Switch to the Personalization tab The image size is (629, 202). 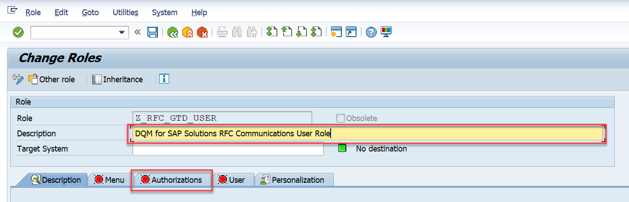293,180
